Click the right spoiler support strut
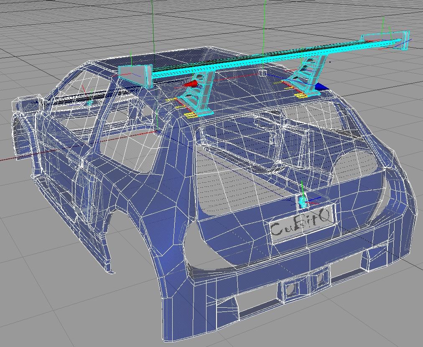This screenshot has height=347, width=423. tap(305, 74)
